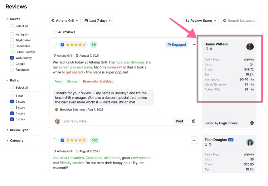This screenshot has height=186, width=268.
Task: Check the 3 stars rating filter
Action: click(12, 107)
